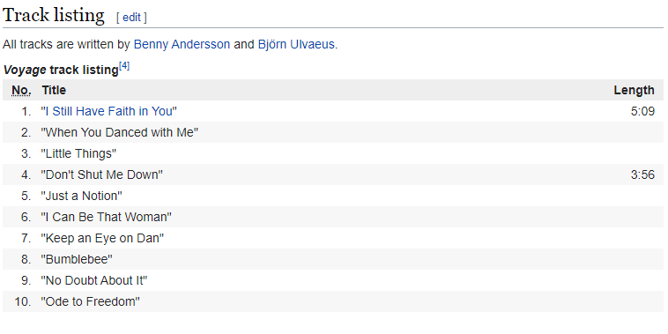Screen dimensions: 668x334
Task: Click the Title column header
Action: (x=54, y=90)
